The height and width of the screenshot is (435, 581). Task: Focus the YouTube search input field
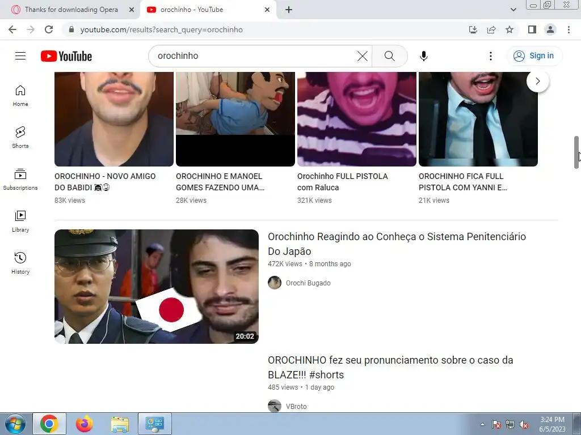click(256, 56)
